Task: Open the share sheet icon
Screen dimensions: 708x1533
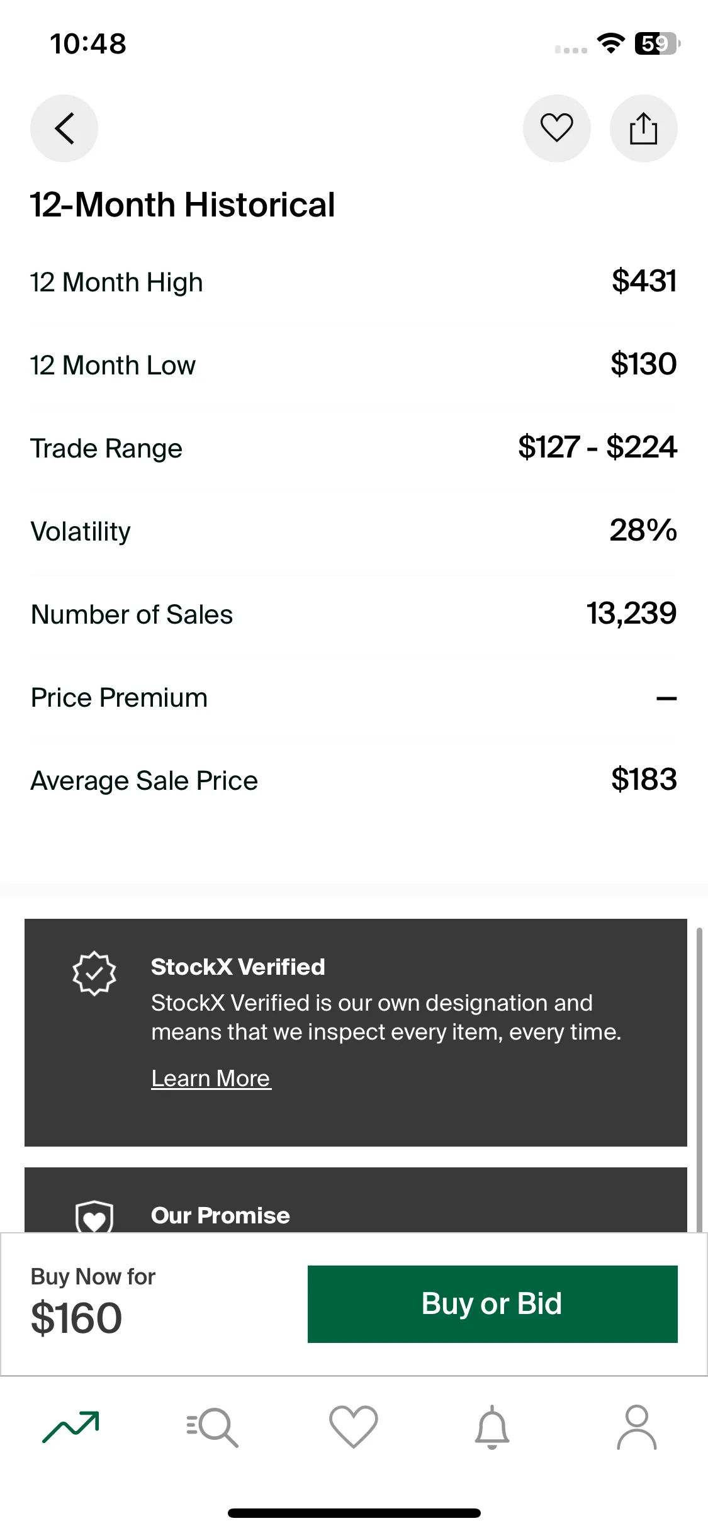Action: click(643, 128)
